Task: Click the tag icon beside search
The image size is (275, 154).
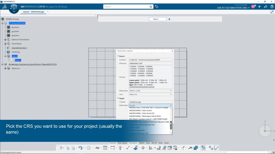Action: coord(157,7)
